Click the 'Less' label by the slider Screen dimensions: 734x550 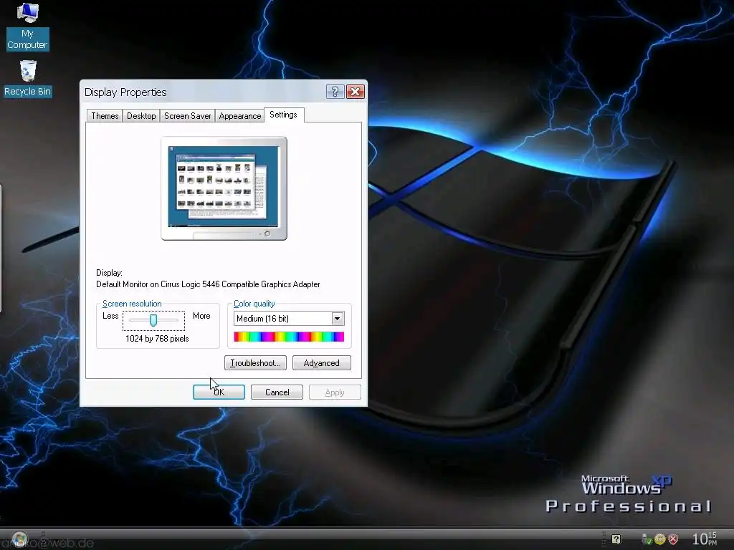(110, 316)
